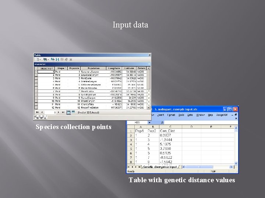Click the Shape column header
This screenshot has height=198, width=265.
pos(61,68)
